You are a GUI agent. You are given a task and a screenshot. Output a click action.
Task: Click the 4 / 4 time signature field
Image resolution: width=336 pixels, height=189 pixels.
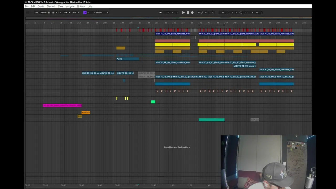(x=59, y=13)
